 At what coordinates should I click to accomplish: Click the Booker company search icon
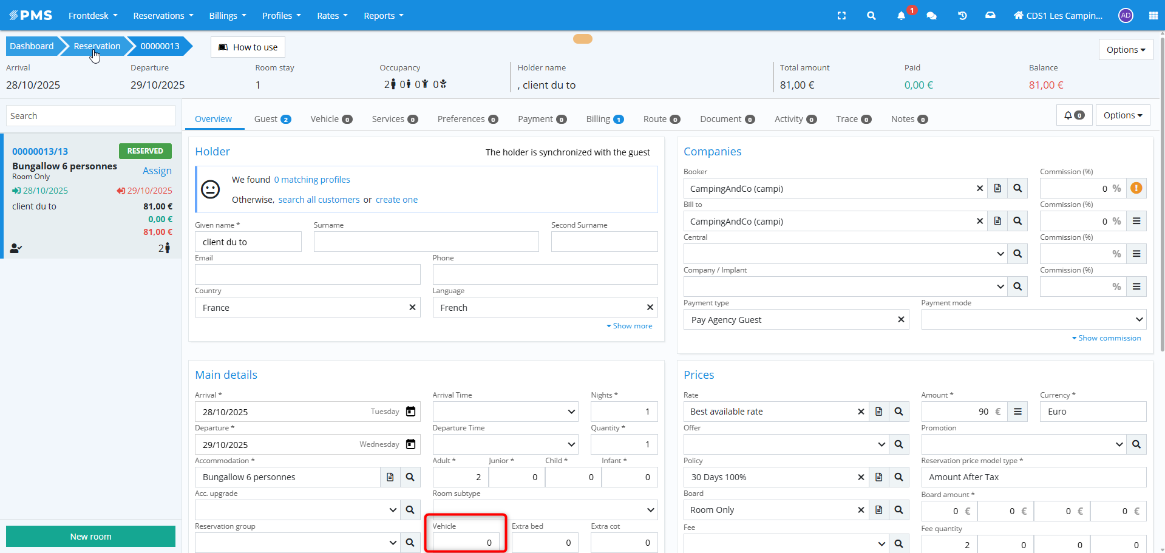coord(1017,189)
